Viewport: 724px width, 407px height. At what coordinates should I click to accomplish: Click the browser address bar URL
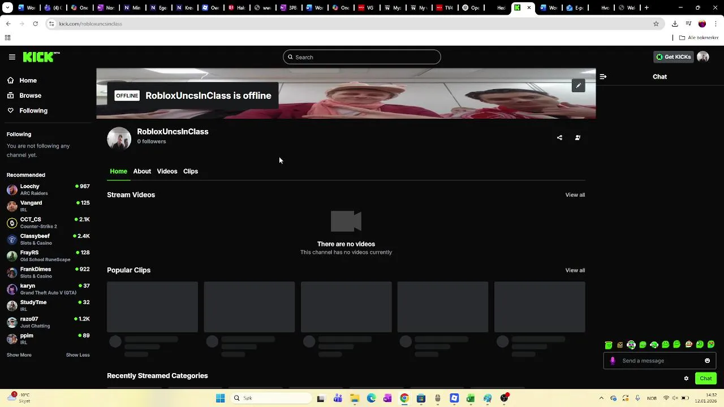pyautogui.click(x=90, y=24)
